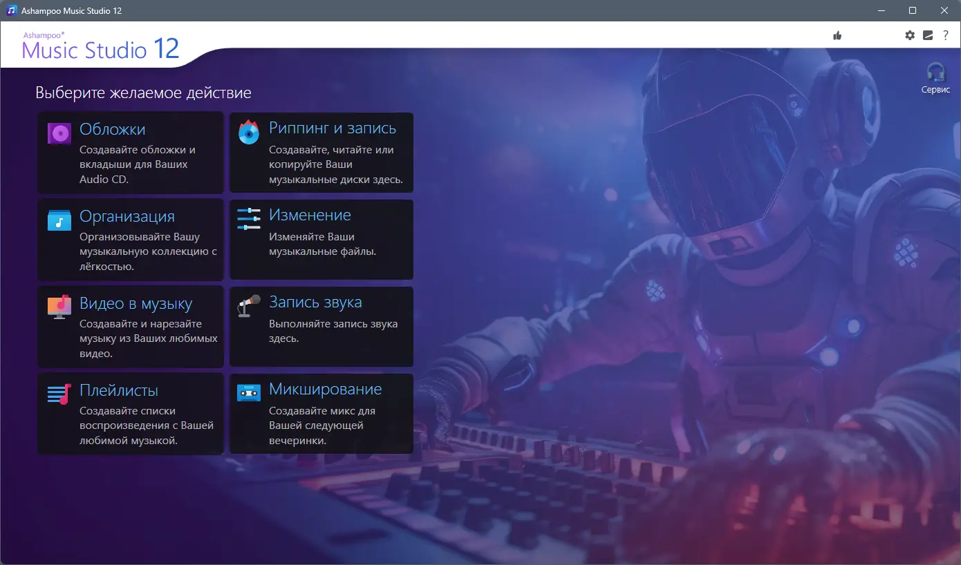Click the monitor with note icon for Видео в музыку

tap(59, 307)
